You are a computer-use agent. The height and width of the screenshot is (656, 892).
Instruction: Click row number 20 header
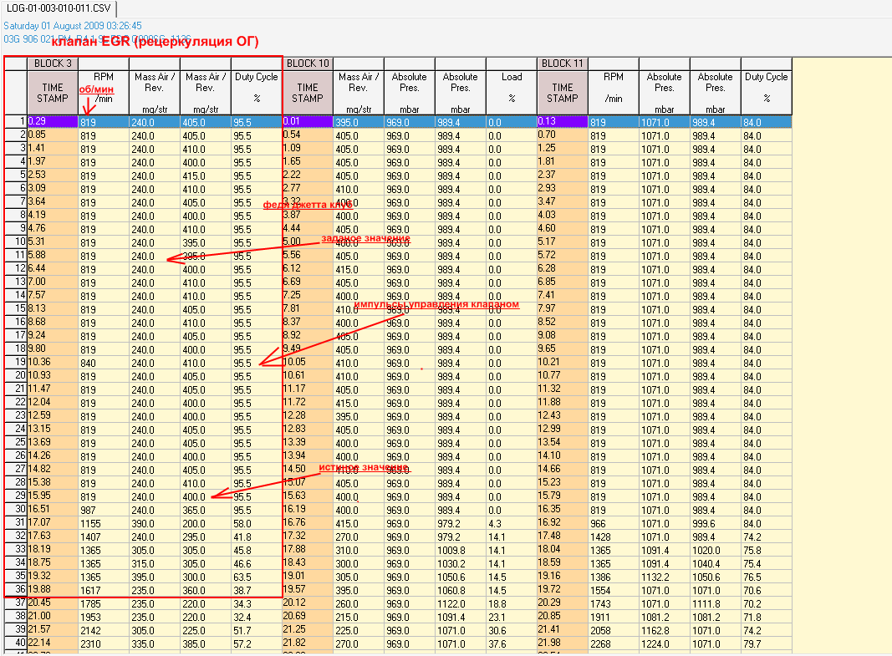16,376
